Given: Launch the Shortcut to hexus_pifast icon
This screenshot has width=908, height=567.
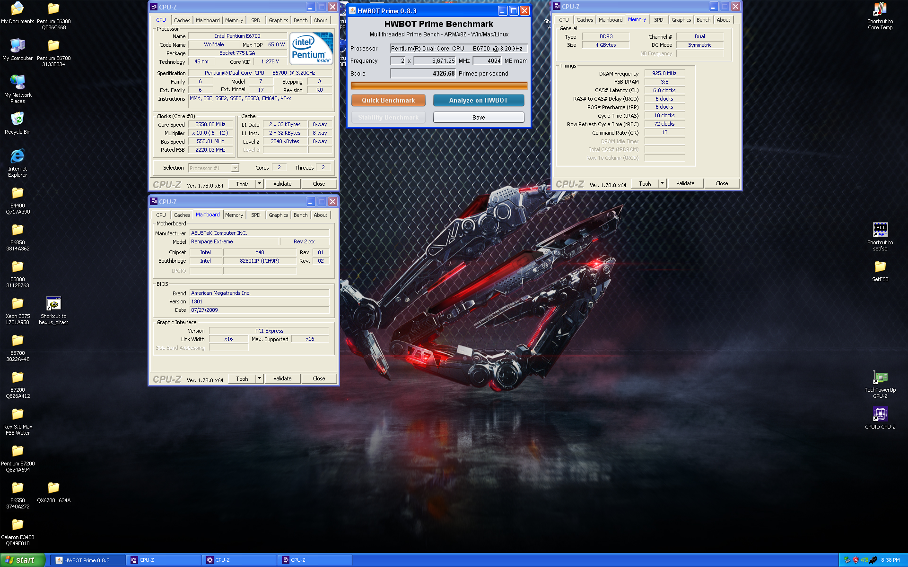Looking at the screenshot, I should coord(53,310).
